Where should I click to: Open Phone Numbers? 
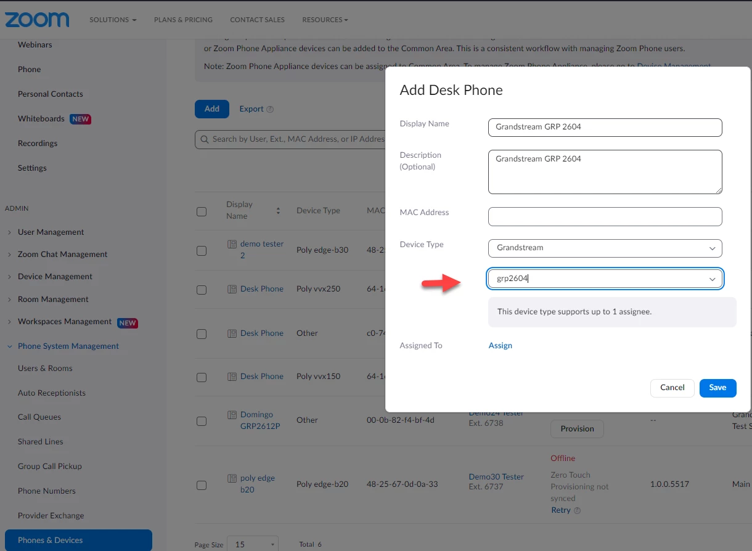coord(47,491)
